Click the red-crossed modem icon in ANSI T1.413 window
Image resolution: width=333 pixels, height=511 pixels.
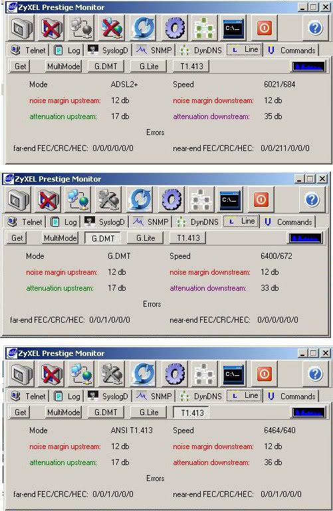[x=52, y=374]
